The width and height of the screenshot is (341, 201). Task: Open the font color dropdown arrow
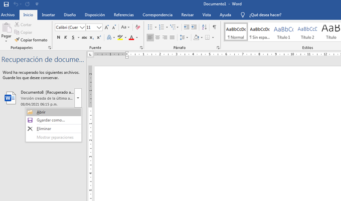[x=137, y=37]
